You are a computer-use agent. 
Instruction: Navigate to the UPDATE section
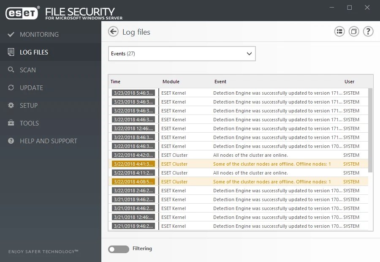pos(32,87)
